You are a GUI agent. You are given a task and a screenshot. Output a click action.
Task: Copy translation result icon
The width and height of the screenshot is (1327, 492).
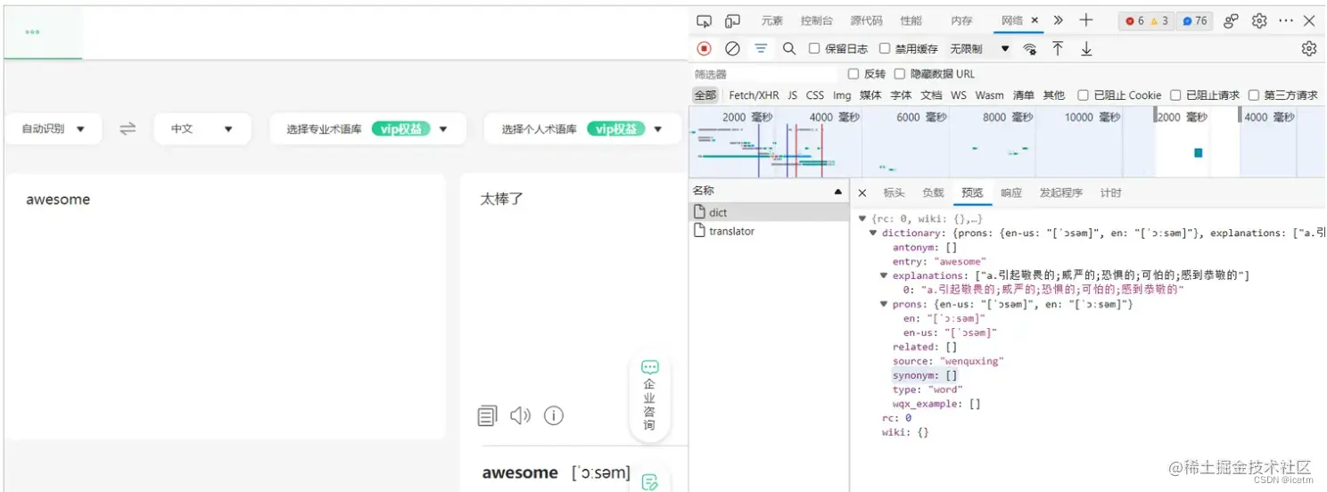point(487,415)
